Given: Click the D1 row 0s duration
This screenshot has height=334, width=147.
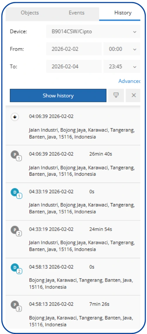Looking at the screenshot, I should 92,192.
